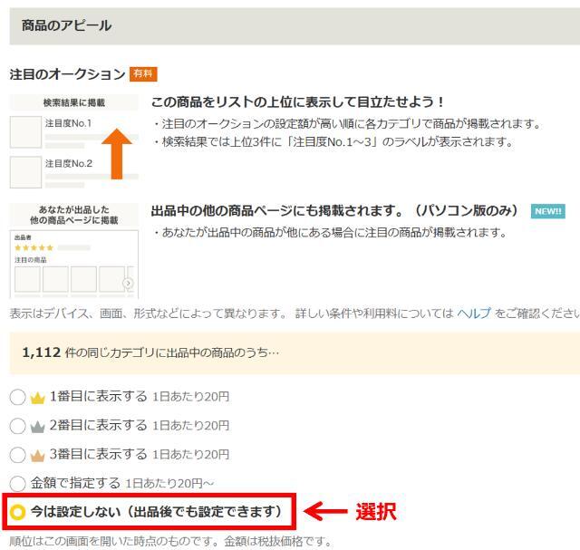Select the 1番目に表示する radio option
Screen dimensions: 580x550
tap(17, 397)
